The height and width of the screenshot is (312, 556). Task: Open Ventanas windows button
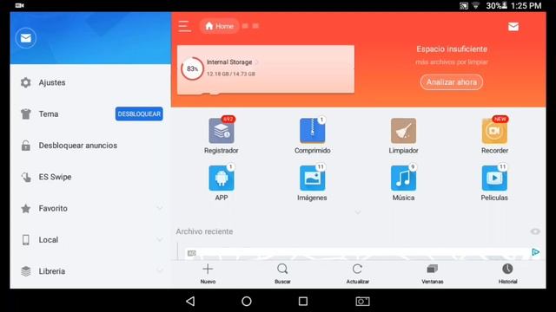click(433, 274)
